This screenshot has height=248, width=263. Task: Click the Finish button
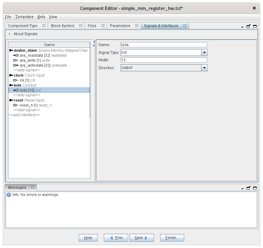[x=172, y=238]
